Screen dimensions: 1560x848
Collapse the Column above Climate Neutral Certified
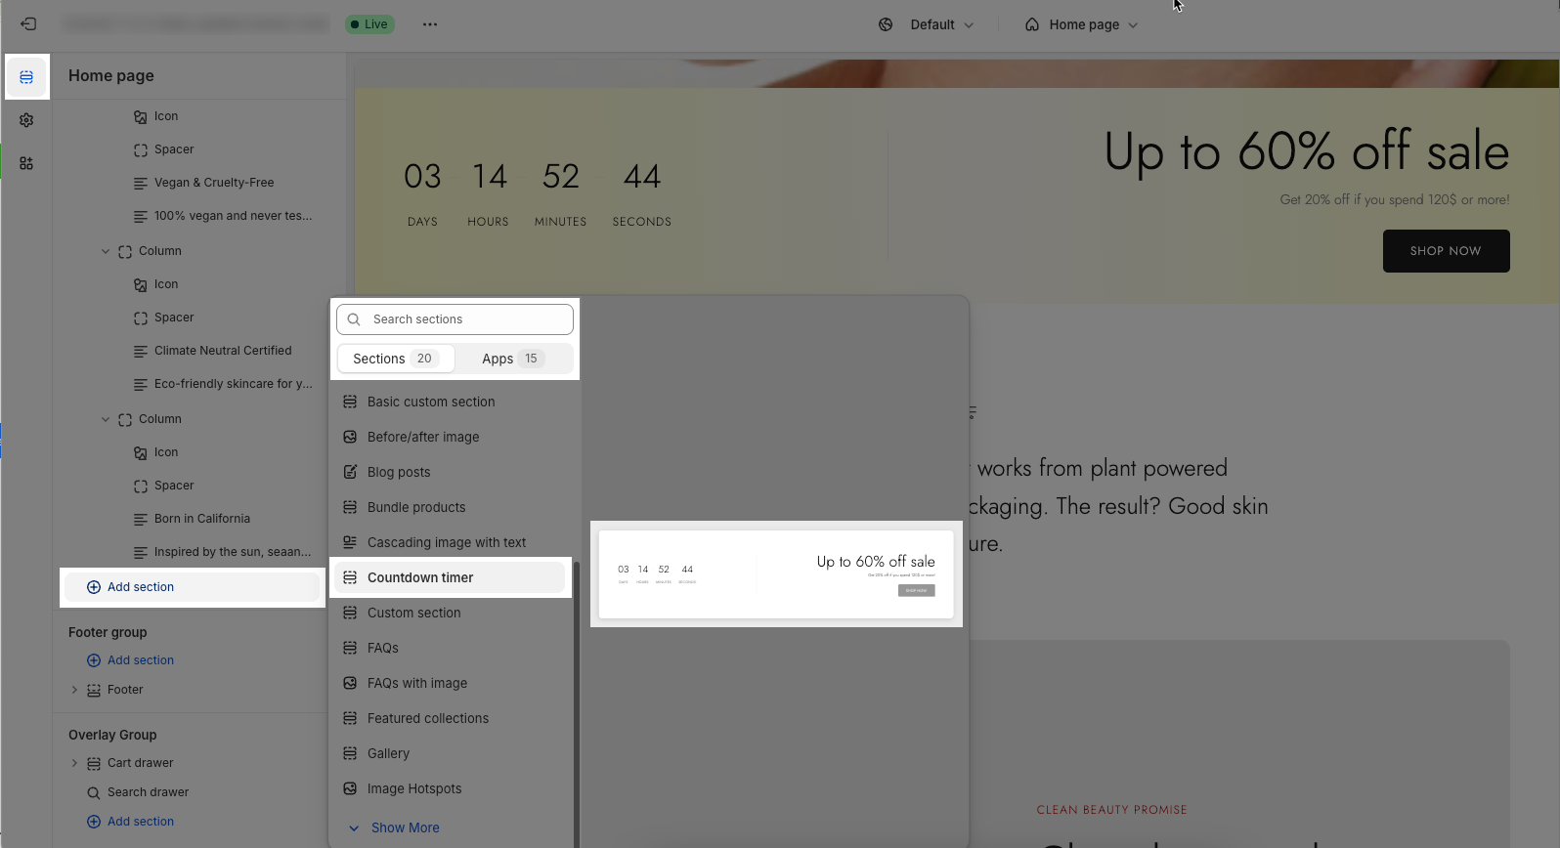click(x=106, y=251)
